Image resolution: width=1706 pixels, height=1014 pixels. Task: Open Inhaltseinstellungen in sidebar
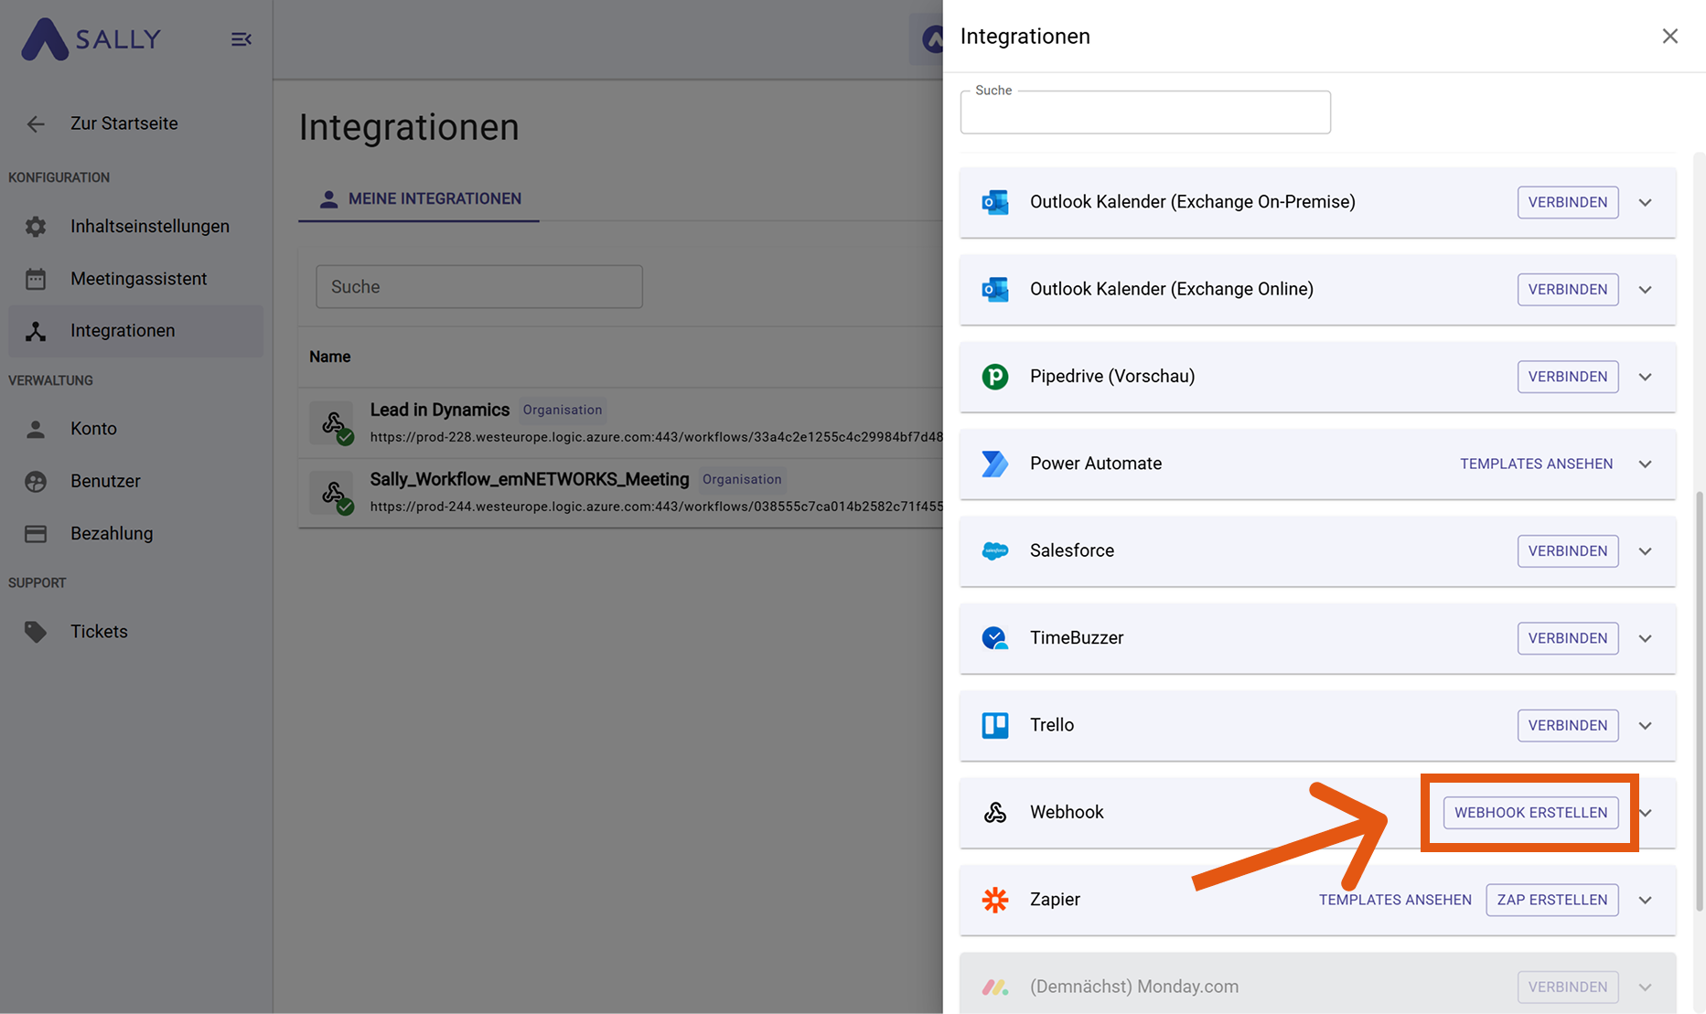pos(135,227)
